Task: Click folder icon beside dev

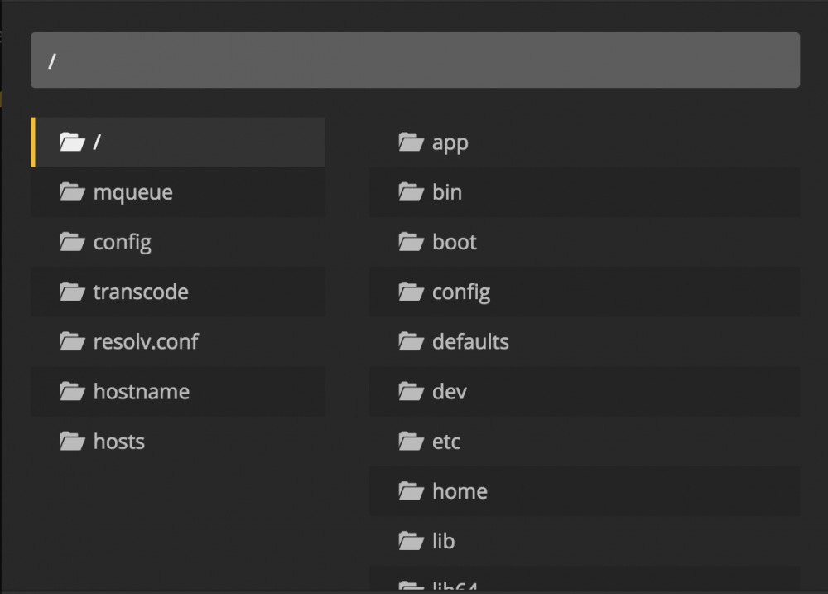Action: pyautogui.click(x=411, y=391)
